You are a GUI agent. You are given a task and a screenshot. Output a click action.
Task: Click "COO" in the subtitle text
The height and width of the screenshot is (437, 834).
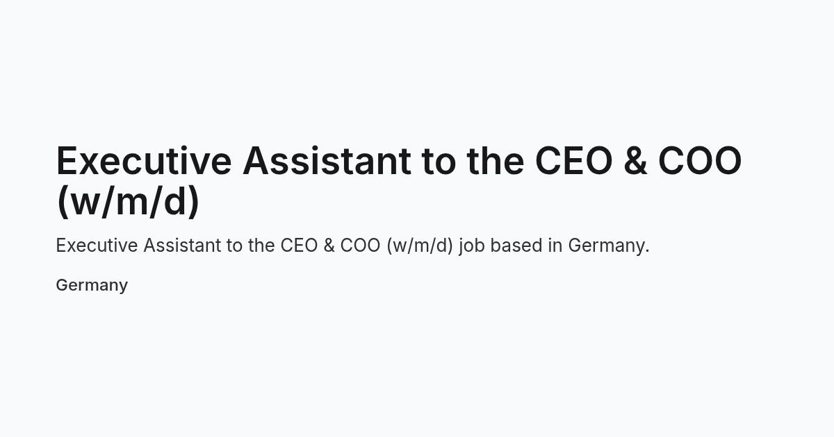point(360,246)
